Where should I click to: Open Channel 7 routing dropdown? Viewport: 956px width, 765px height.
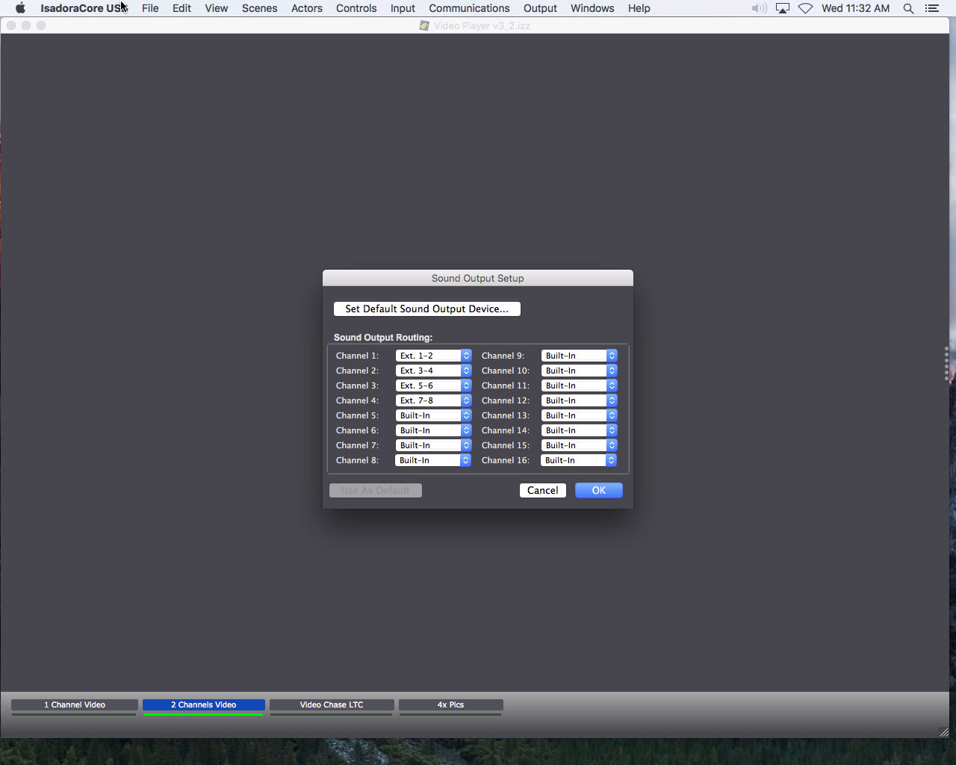pos(433,445)
